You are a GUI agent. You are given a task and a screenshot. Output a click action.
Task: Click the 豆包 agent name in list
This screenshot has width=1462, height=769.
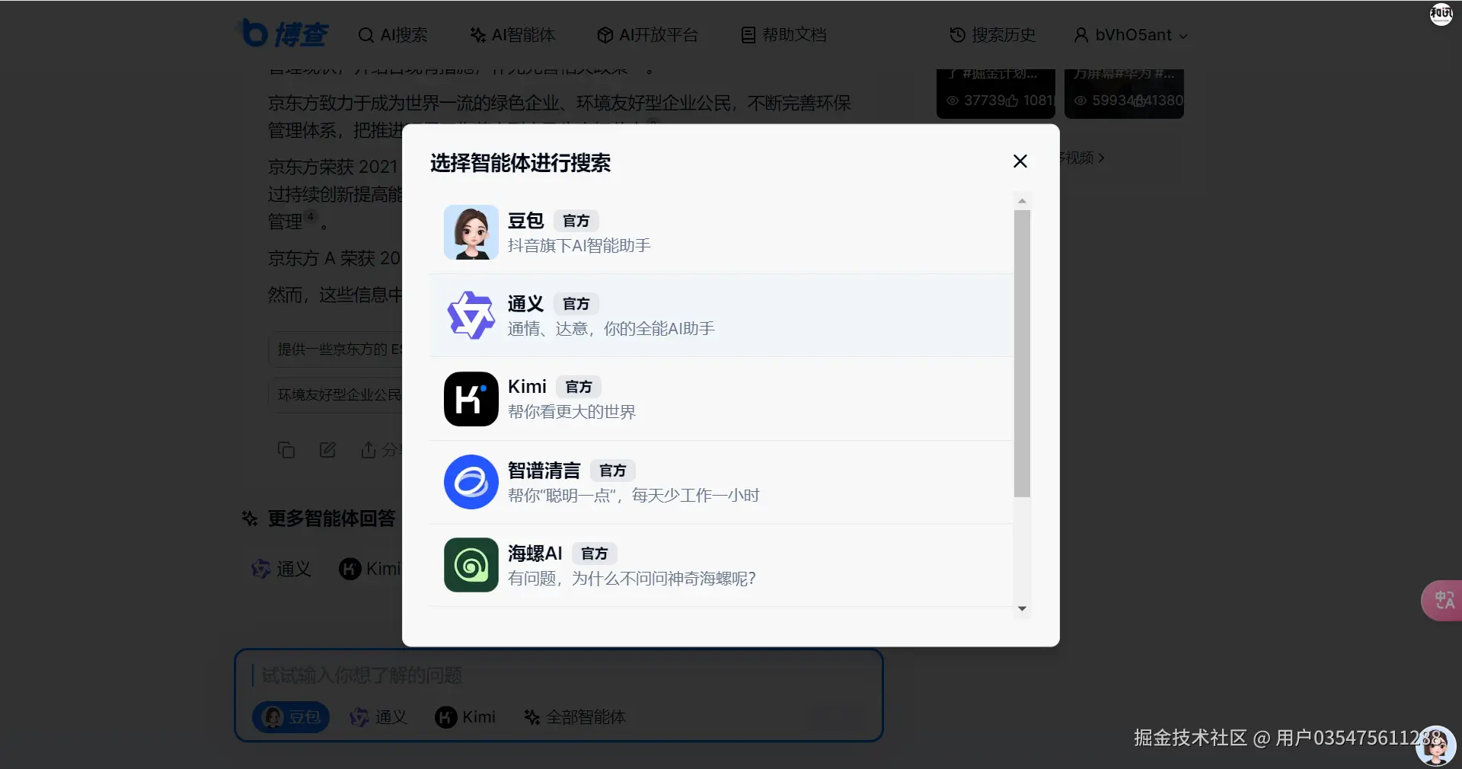(525, 221)
